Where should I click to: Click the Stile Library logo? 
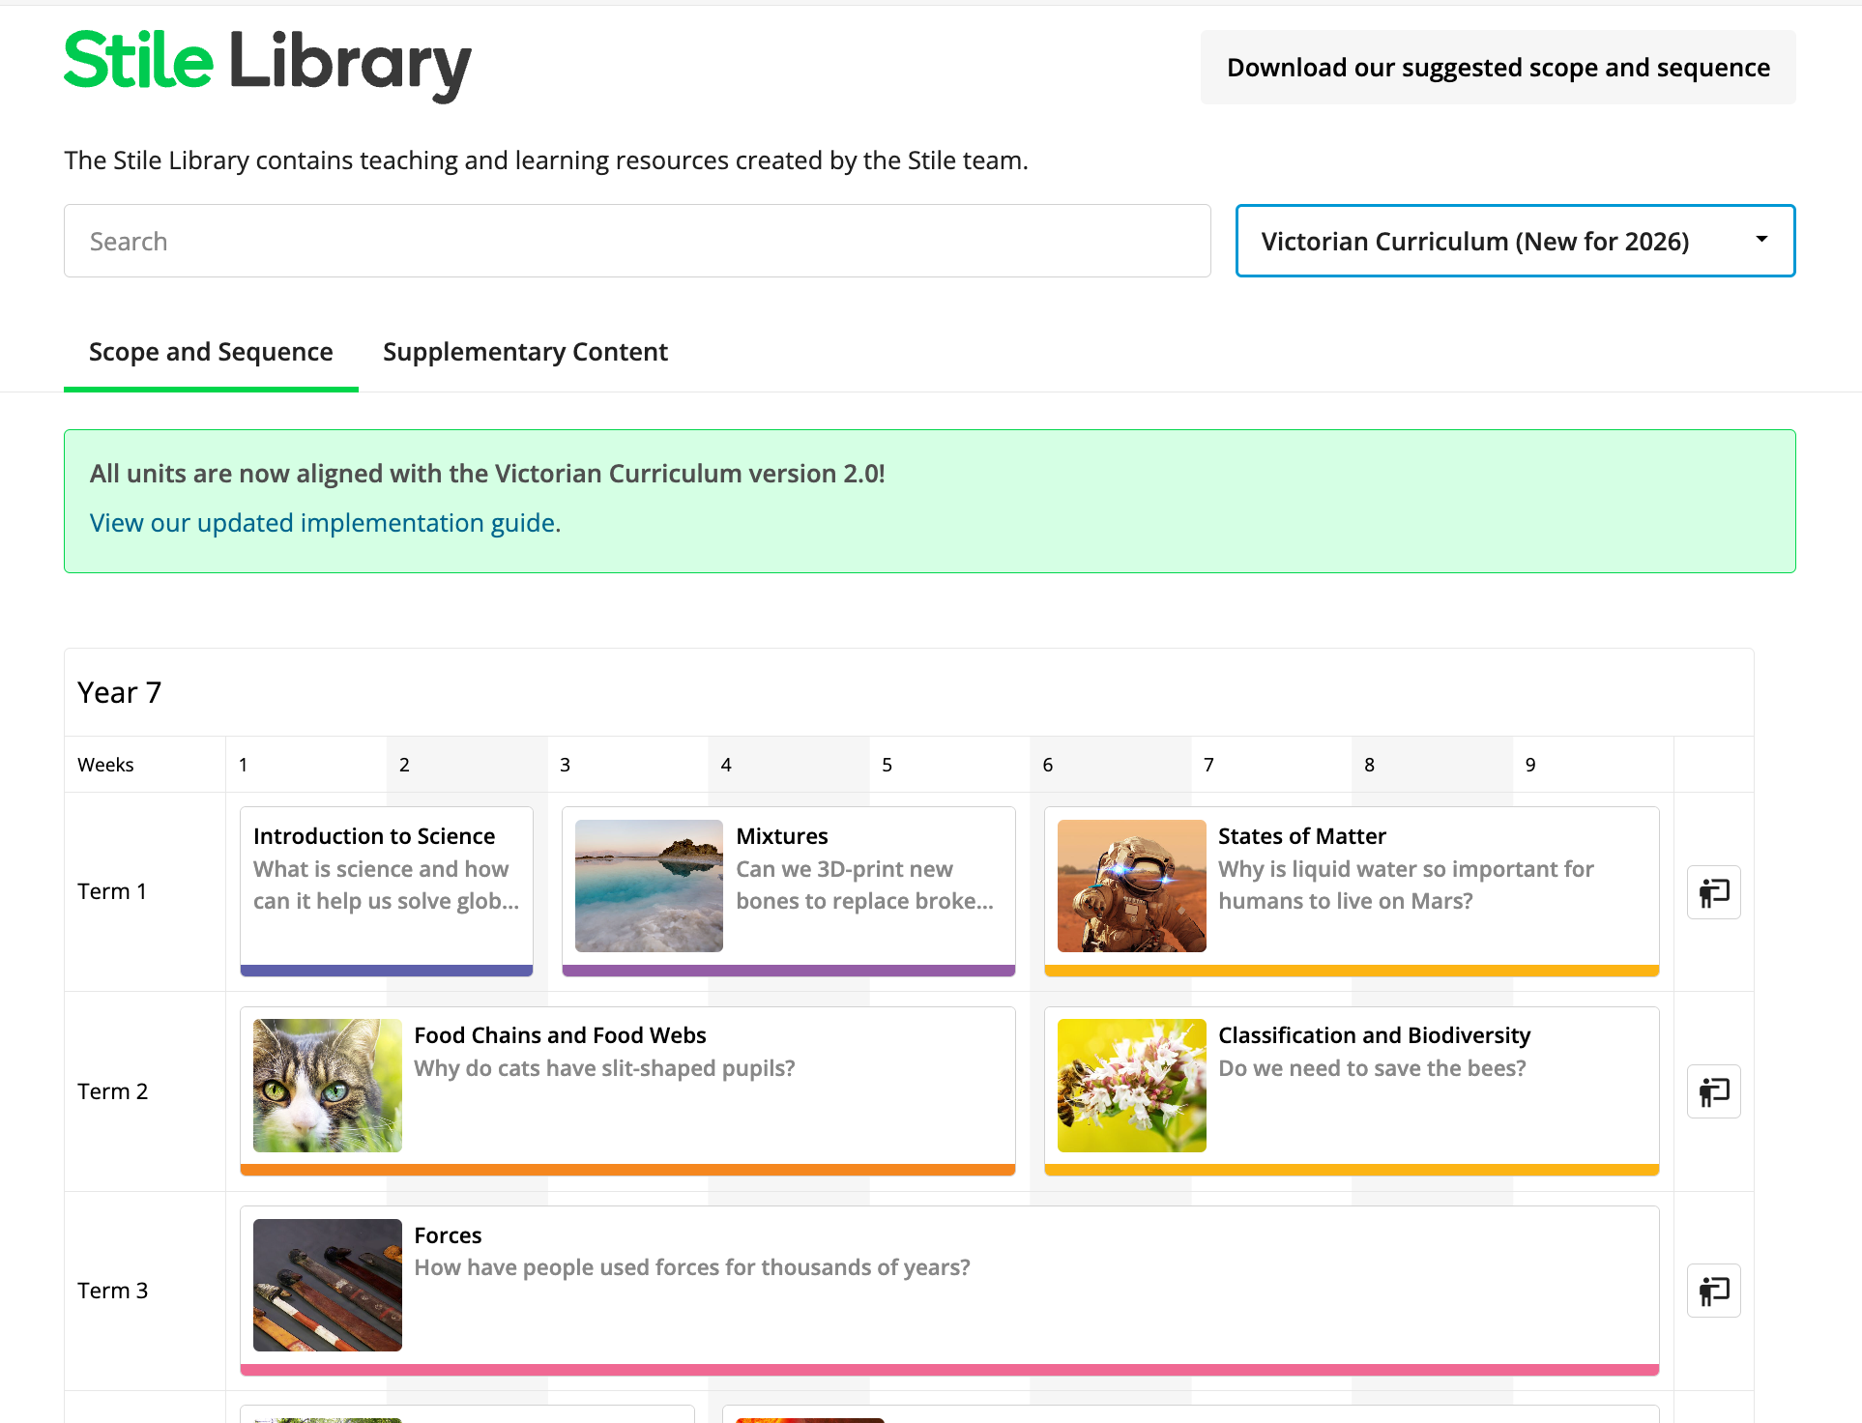click(268, 64)
